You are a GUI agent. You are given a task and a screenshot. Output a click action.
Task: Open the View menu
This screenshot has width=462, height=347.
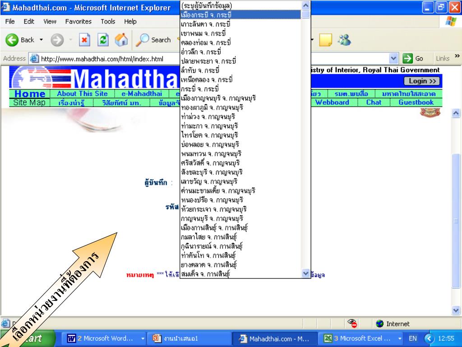pos(50,22)
